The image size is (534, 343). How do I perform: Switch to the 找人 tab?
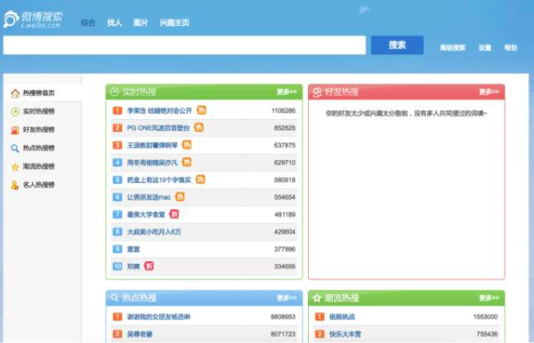(114, 23)
